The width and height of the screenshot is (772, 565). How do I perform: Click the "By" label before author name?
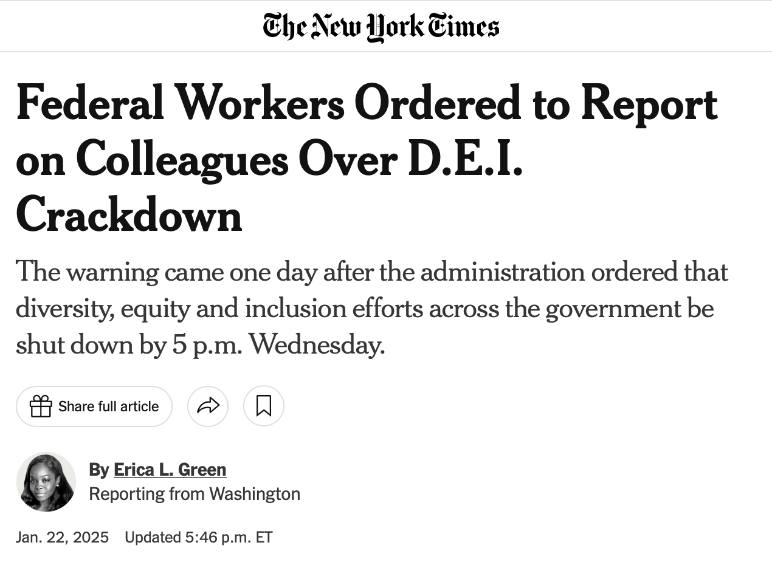99,470
